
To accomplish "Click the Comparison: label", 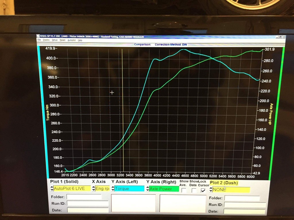I will pos(142,44).
